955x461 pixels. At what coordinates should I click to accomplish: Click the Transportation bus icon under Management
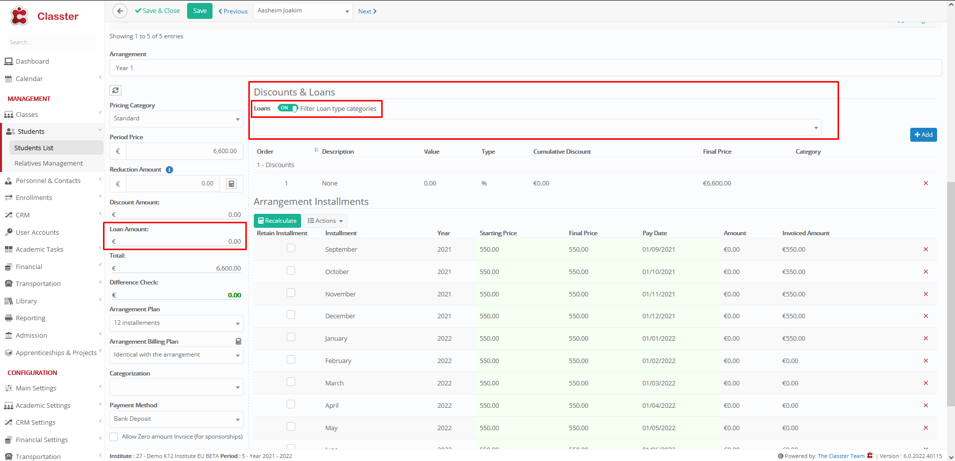pyautogui.click(x=8, y=283)
